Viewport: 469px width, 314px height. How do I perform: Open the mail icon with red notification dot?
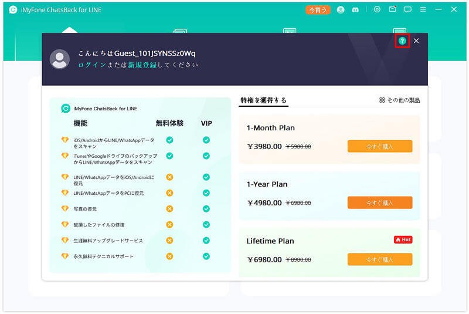click(x=392, y=9)
